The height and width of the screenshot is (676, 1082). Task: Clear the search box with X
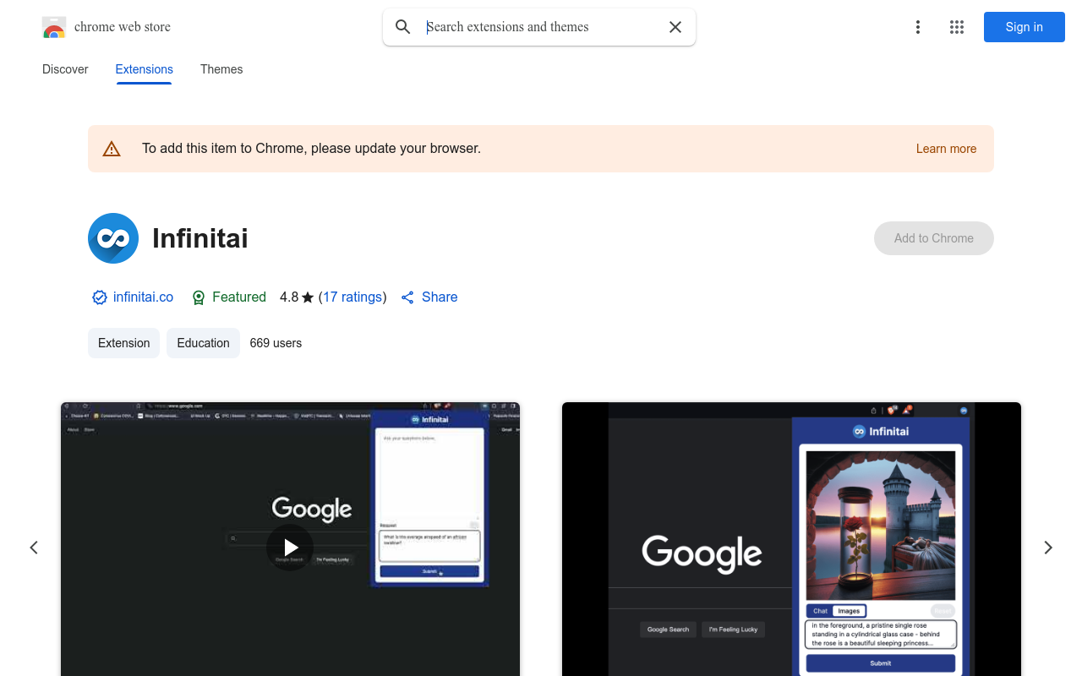point(675,27)
